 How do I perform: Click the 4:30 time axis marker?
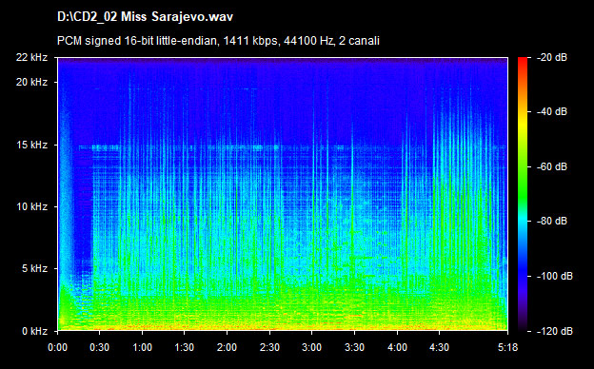pyautogui.click(x=440, y=347)
